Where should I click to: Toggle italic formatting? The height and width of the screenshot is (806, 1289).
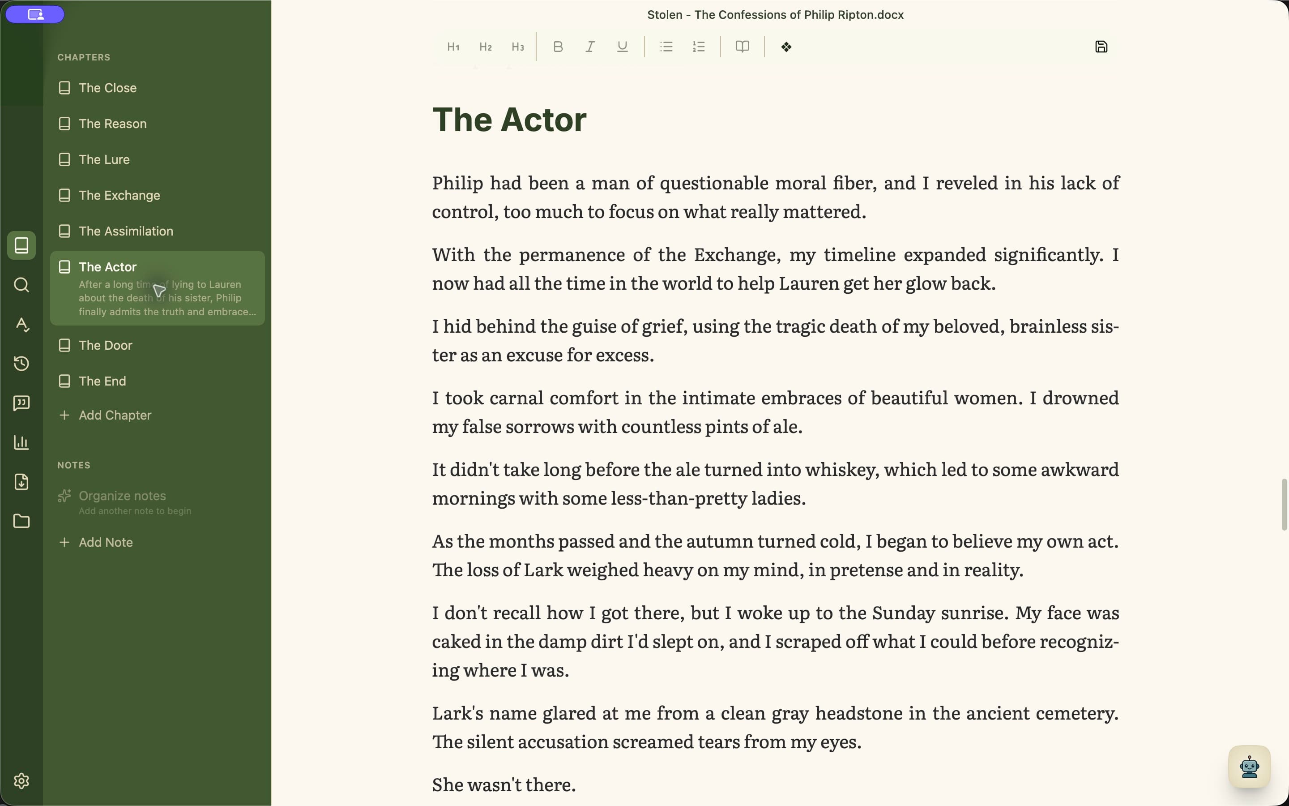(590, 47)
